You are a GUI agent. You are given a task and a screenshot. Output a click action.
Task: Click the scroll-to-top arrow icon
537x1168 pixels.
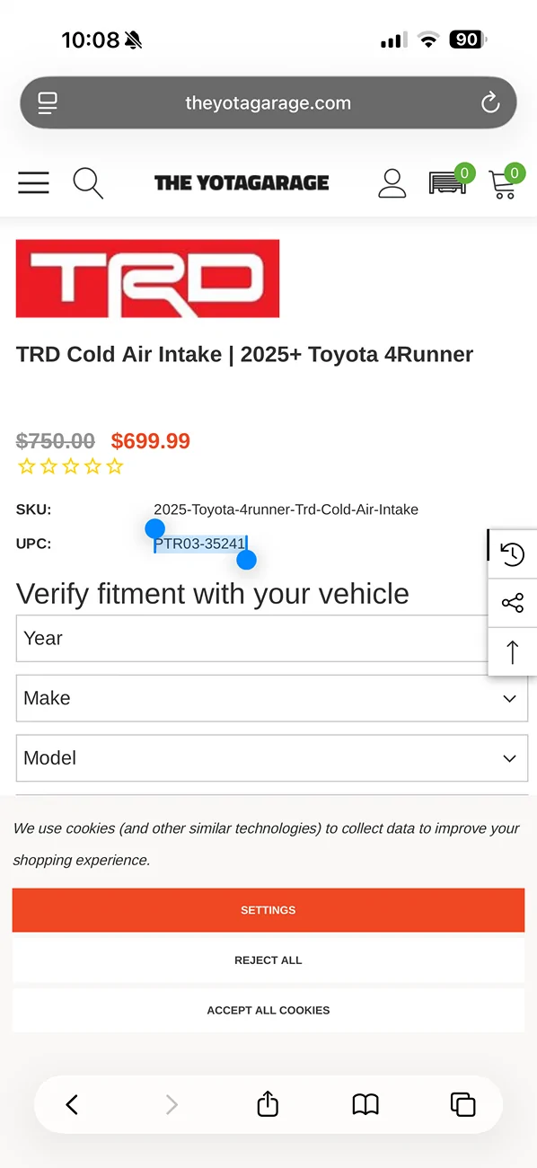[513, 652]
